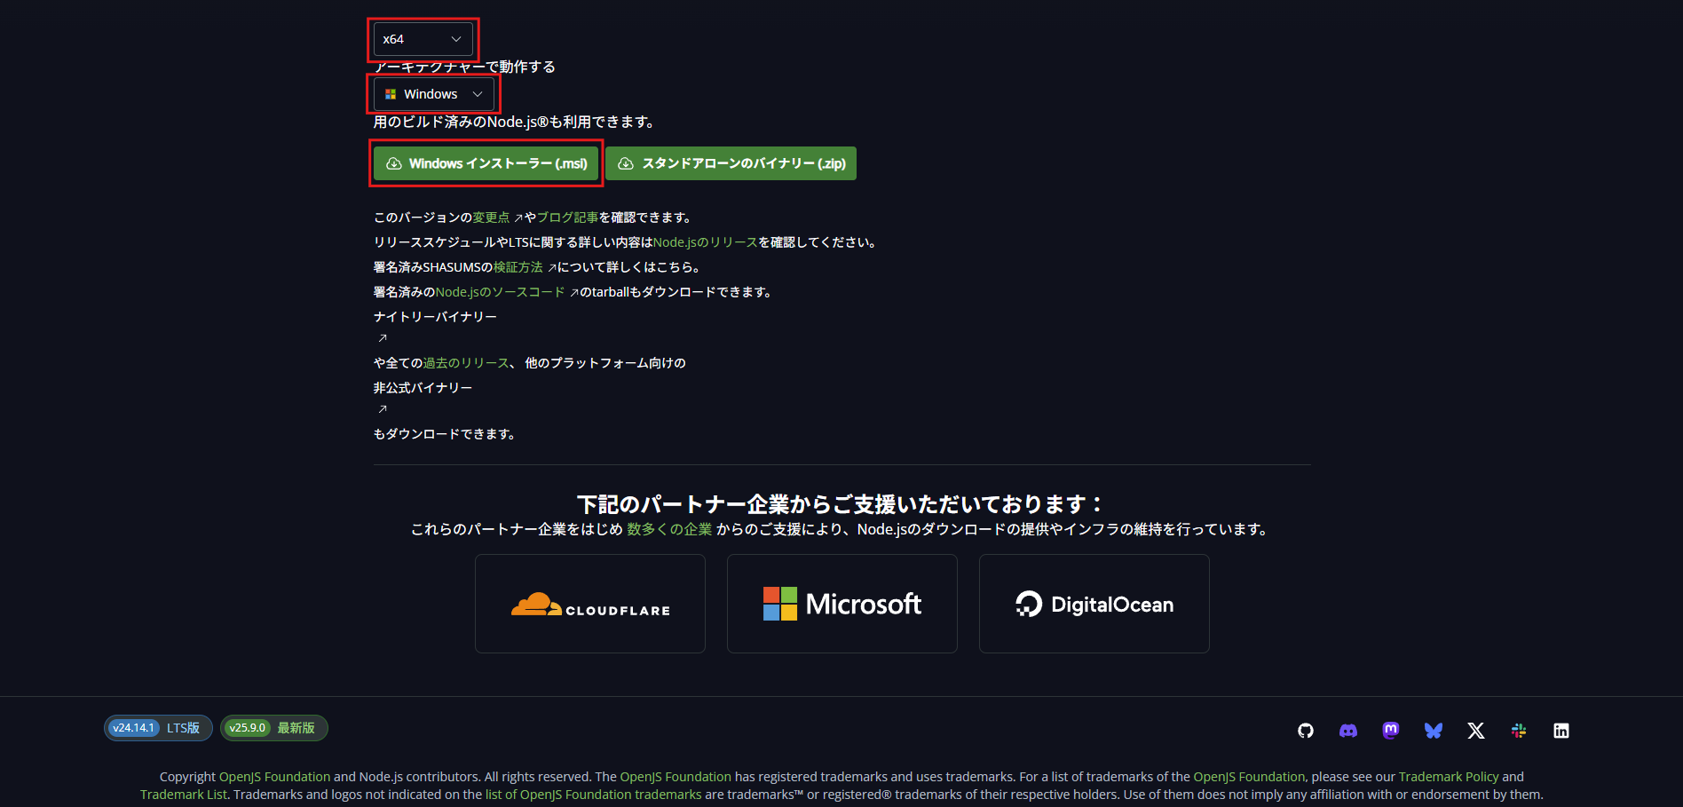Open the X (Twitter) icon
This screenshot has height=807, width=1683.
[x=1475, y=731]
